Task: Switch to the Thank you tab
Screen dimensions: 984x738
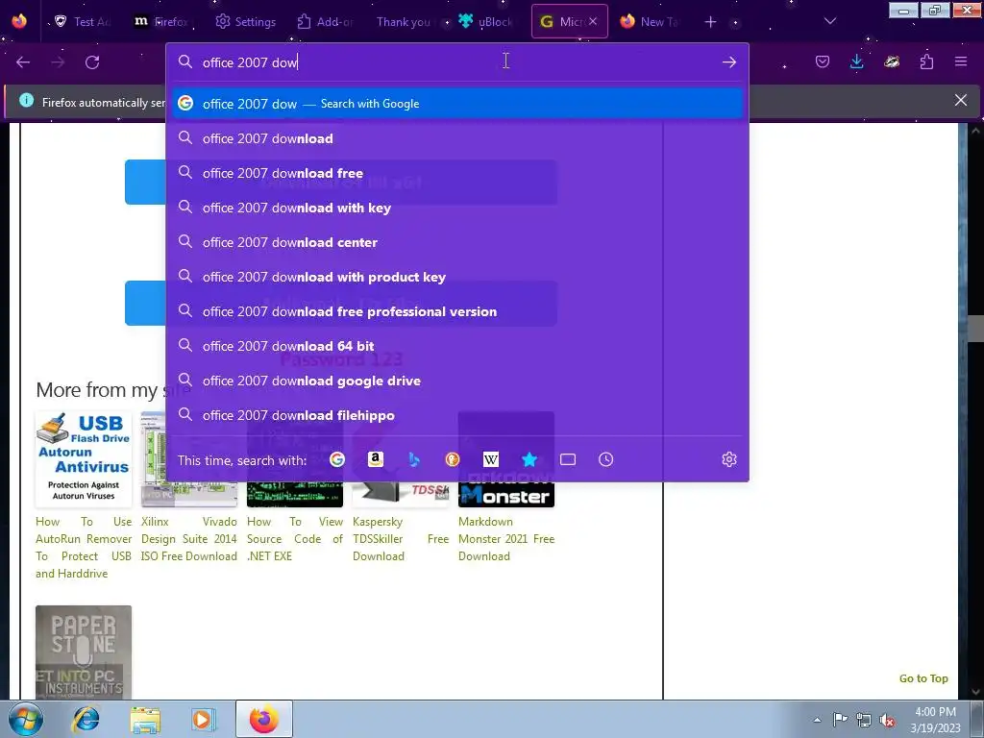Action: 404,21
